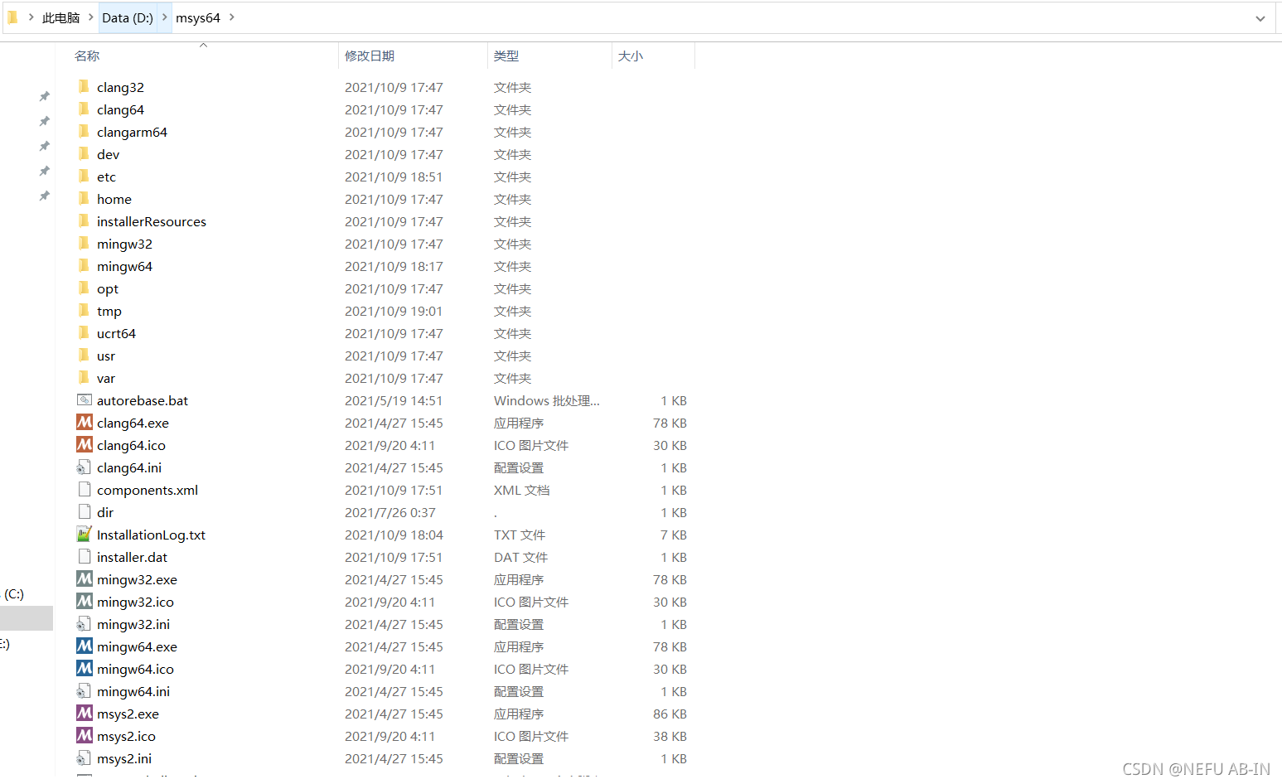Click the clang32 folder icon

click(84, 87)
